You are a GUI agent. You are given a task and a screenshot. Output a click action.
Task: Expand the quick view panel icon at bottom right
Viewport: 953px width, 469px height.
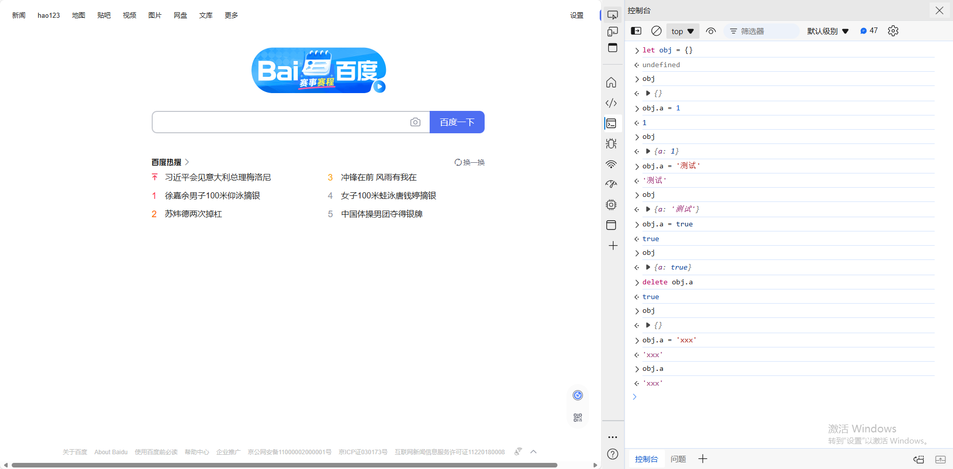point(940,459)
